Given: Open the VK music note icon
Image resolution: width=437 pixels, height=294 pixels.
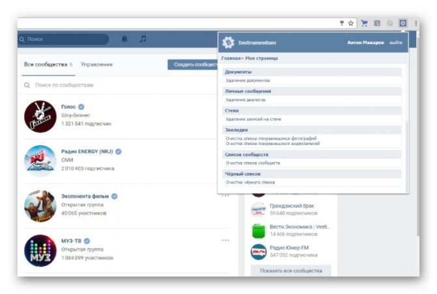Looking at the screenshot, I should click(x=143, y=39).
